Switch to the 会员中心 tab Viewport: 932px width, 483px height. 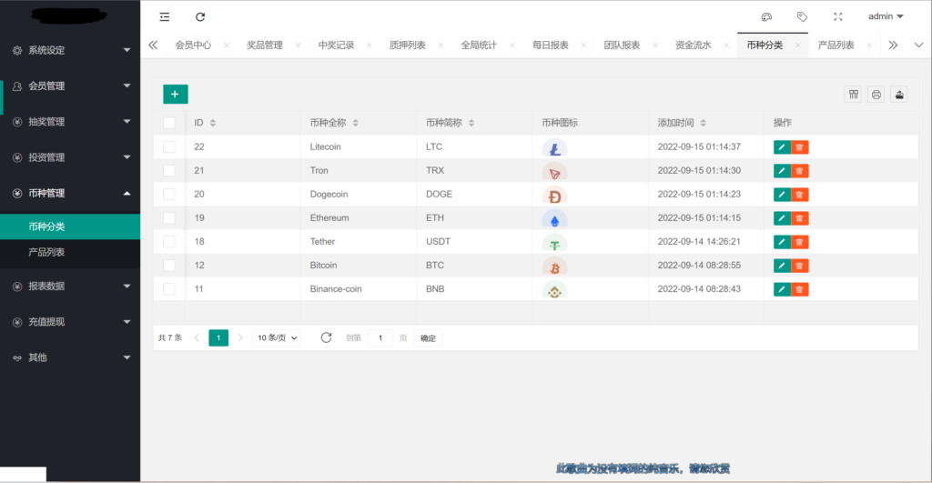(x=193, y=45)
